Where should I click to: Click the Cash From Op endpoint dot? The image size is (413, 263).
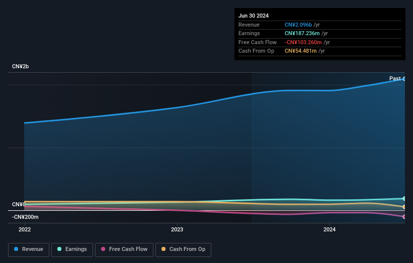click(x=404, y=207)
